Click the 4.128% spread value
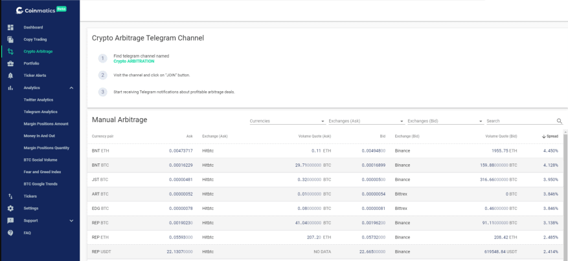Viewport: 568px width, 261px height. (x=551, y=165)
